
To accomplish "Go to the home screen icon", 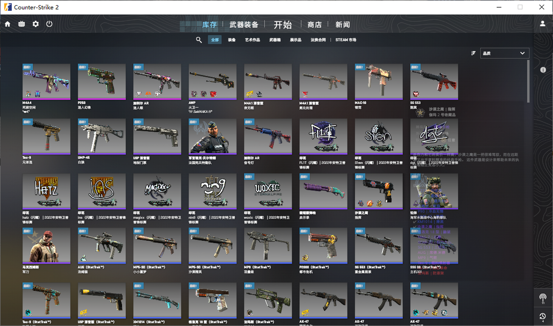I will coord(7,24).
